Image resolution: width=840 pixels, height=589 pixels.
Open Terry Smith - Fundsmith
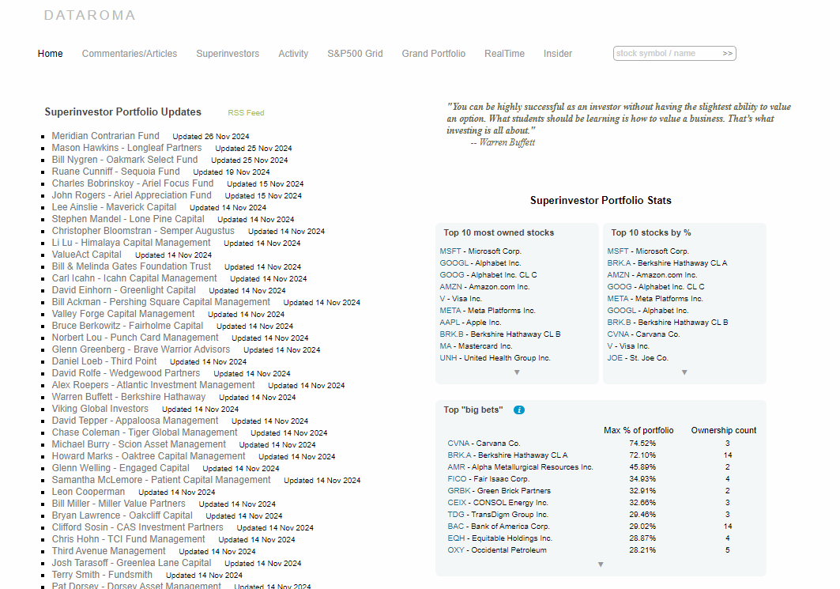coord(102,575)
